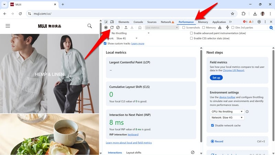Download the trace with the save icon
The height and width of the screenshot is (155, 275).
[132, 28]
